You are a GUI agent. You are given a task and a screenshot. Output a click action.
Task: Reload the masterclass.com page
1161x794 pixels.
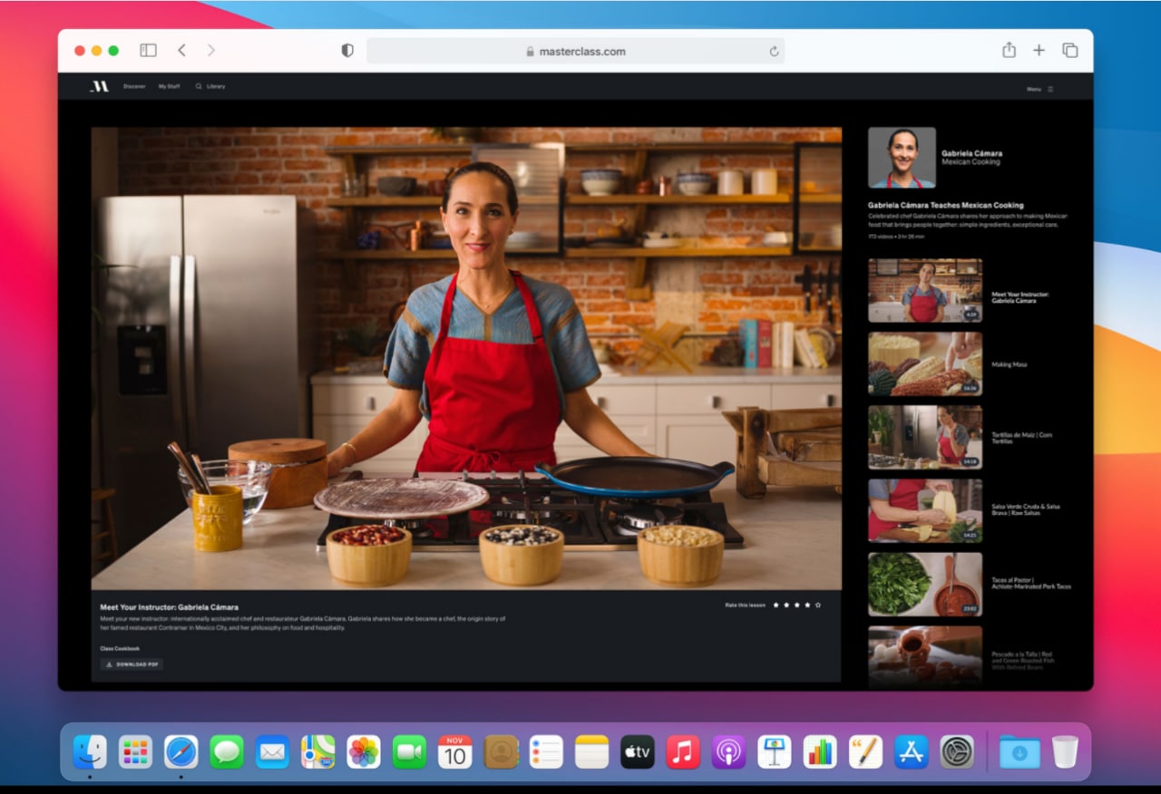tap(774, 52)
